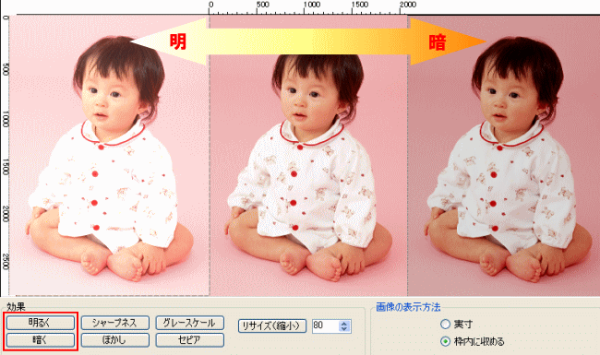
Task: Apply the セピア effect
Action: [189, 339]
